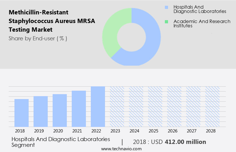Click the solid bar above 2021

click(79, 109)
